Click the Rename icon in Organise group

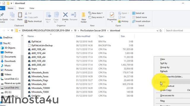tap(73, 15)
